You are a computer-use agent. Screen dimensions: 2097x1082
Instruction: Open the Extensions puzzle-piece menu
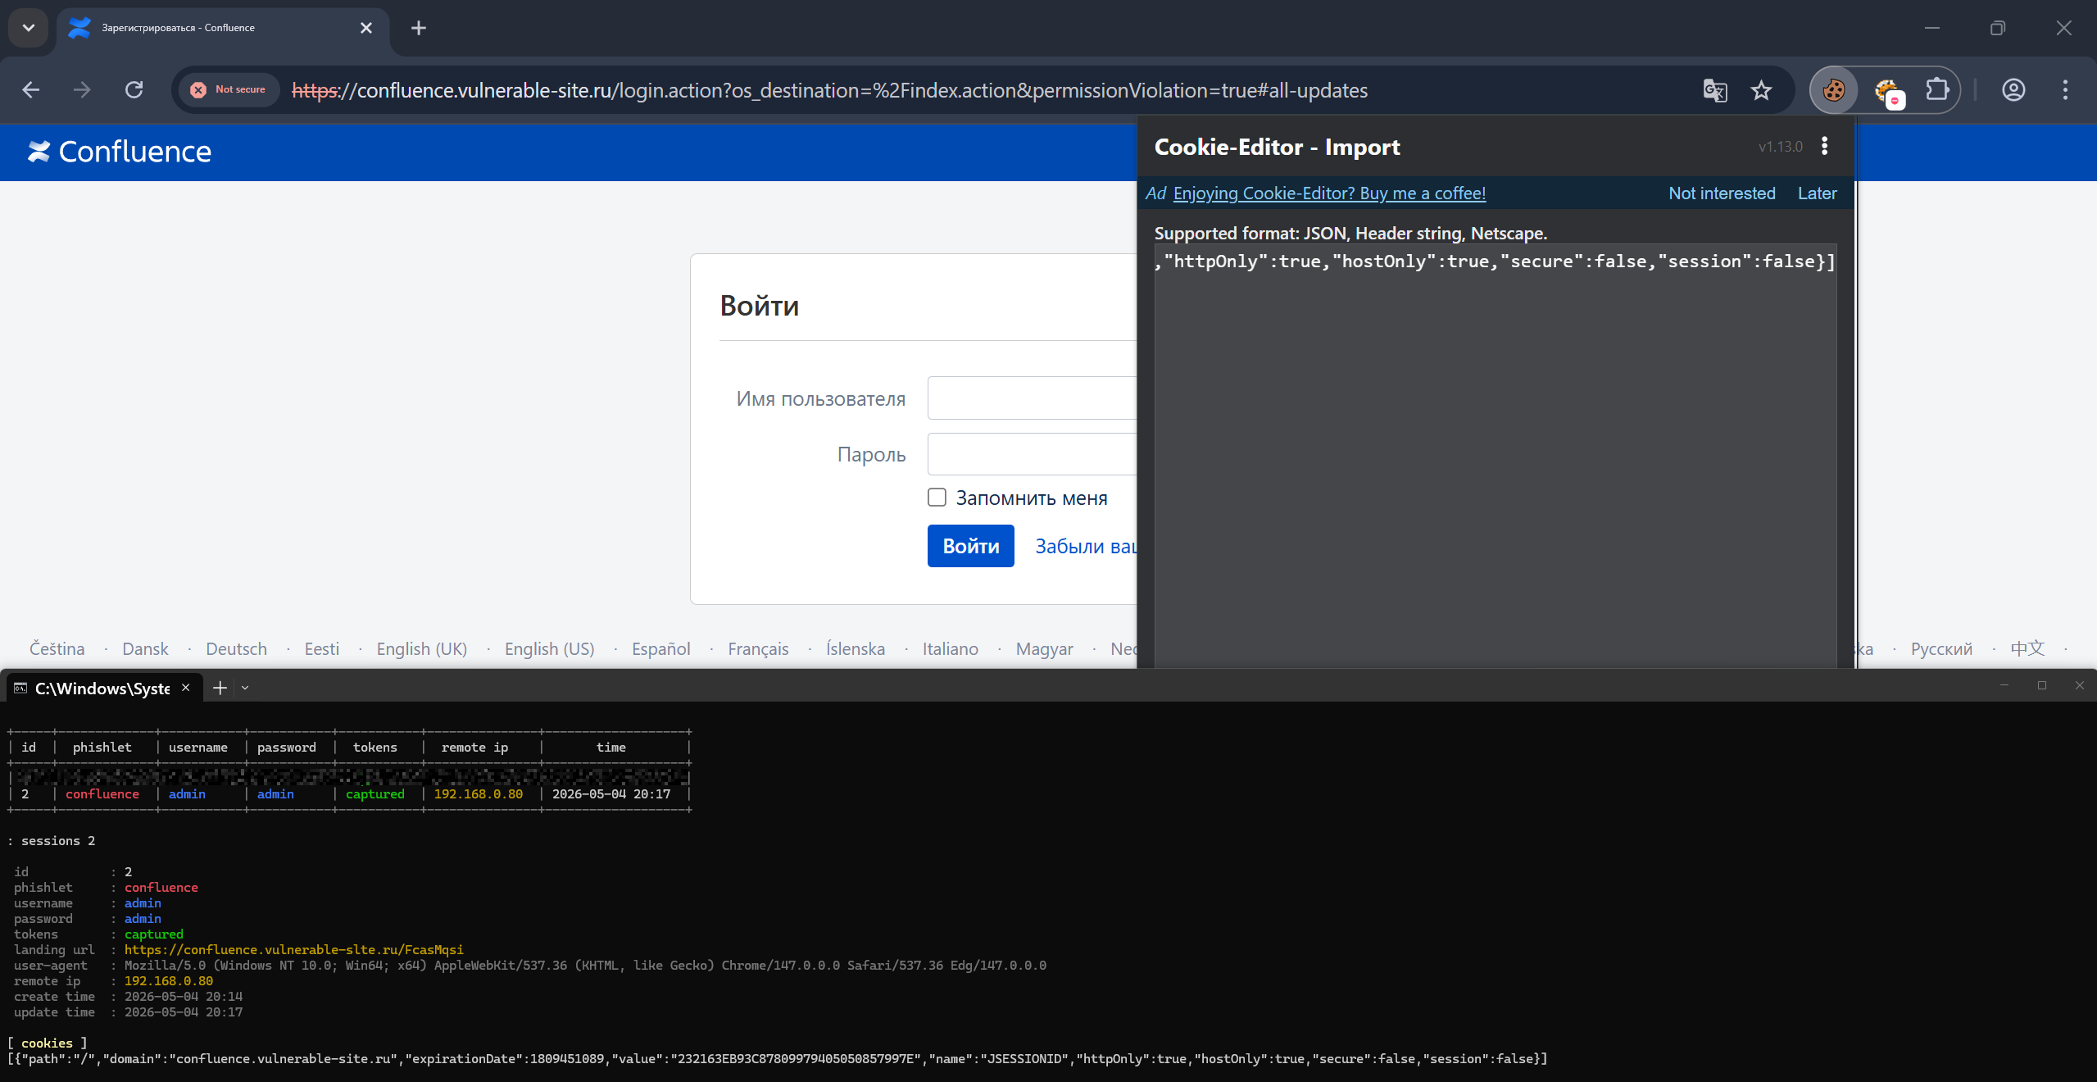tap(1937, 89)
